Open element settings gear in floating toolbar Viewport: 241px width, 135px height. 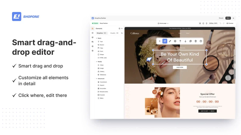(x=175, y=41)
